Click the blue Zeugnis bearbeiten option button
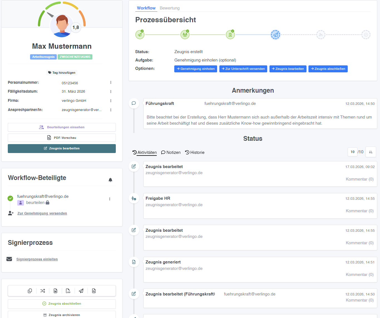This screenshot has width=380, height=318. point(288,69)
